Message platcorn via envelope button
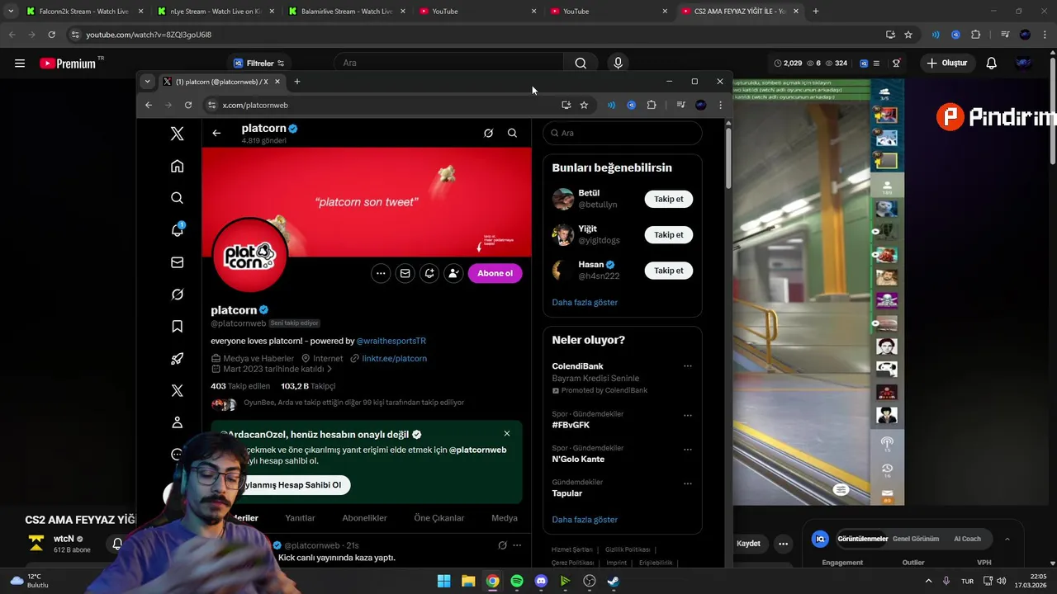Screen dimensions: 1057x594 pos(405,273)
